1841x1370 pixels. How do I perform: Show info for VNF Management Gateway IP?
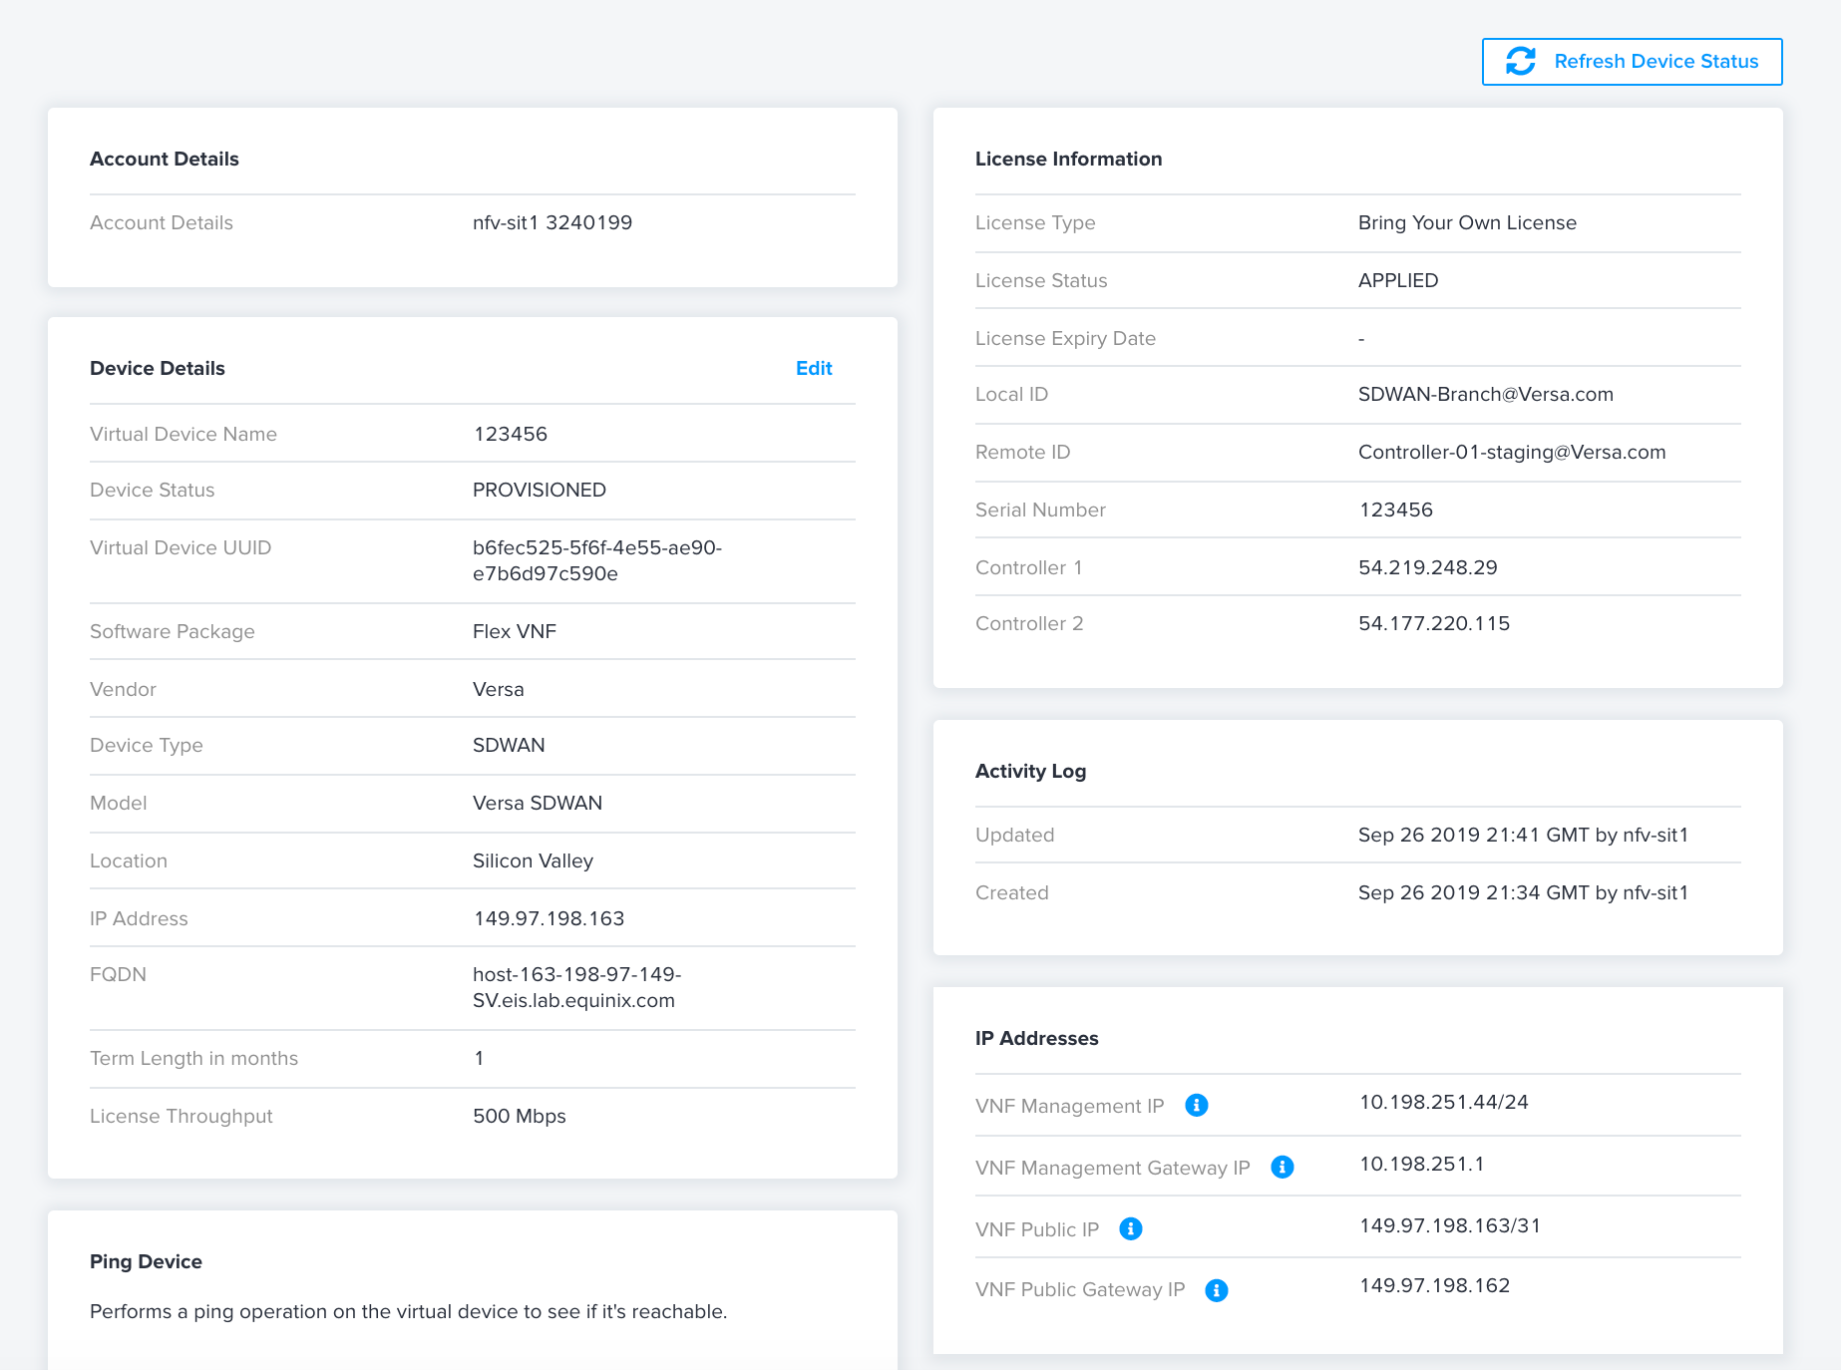[x=1283, y=1167]
